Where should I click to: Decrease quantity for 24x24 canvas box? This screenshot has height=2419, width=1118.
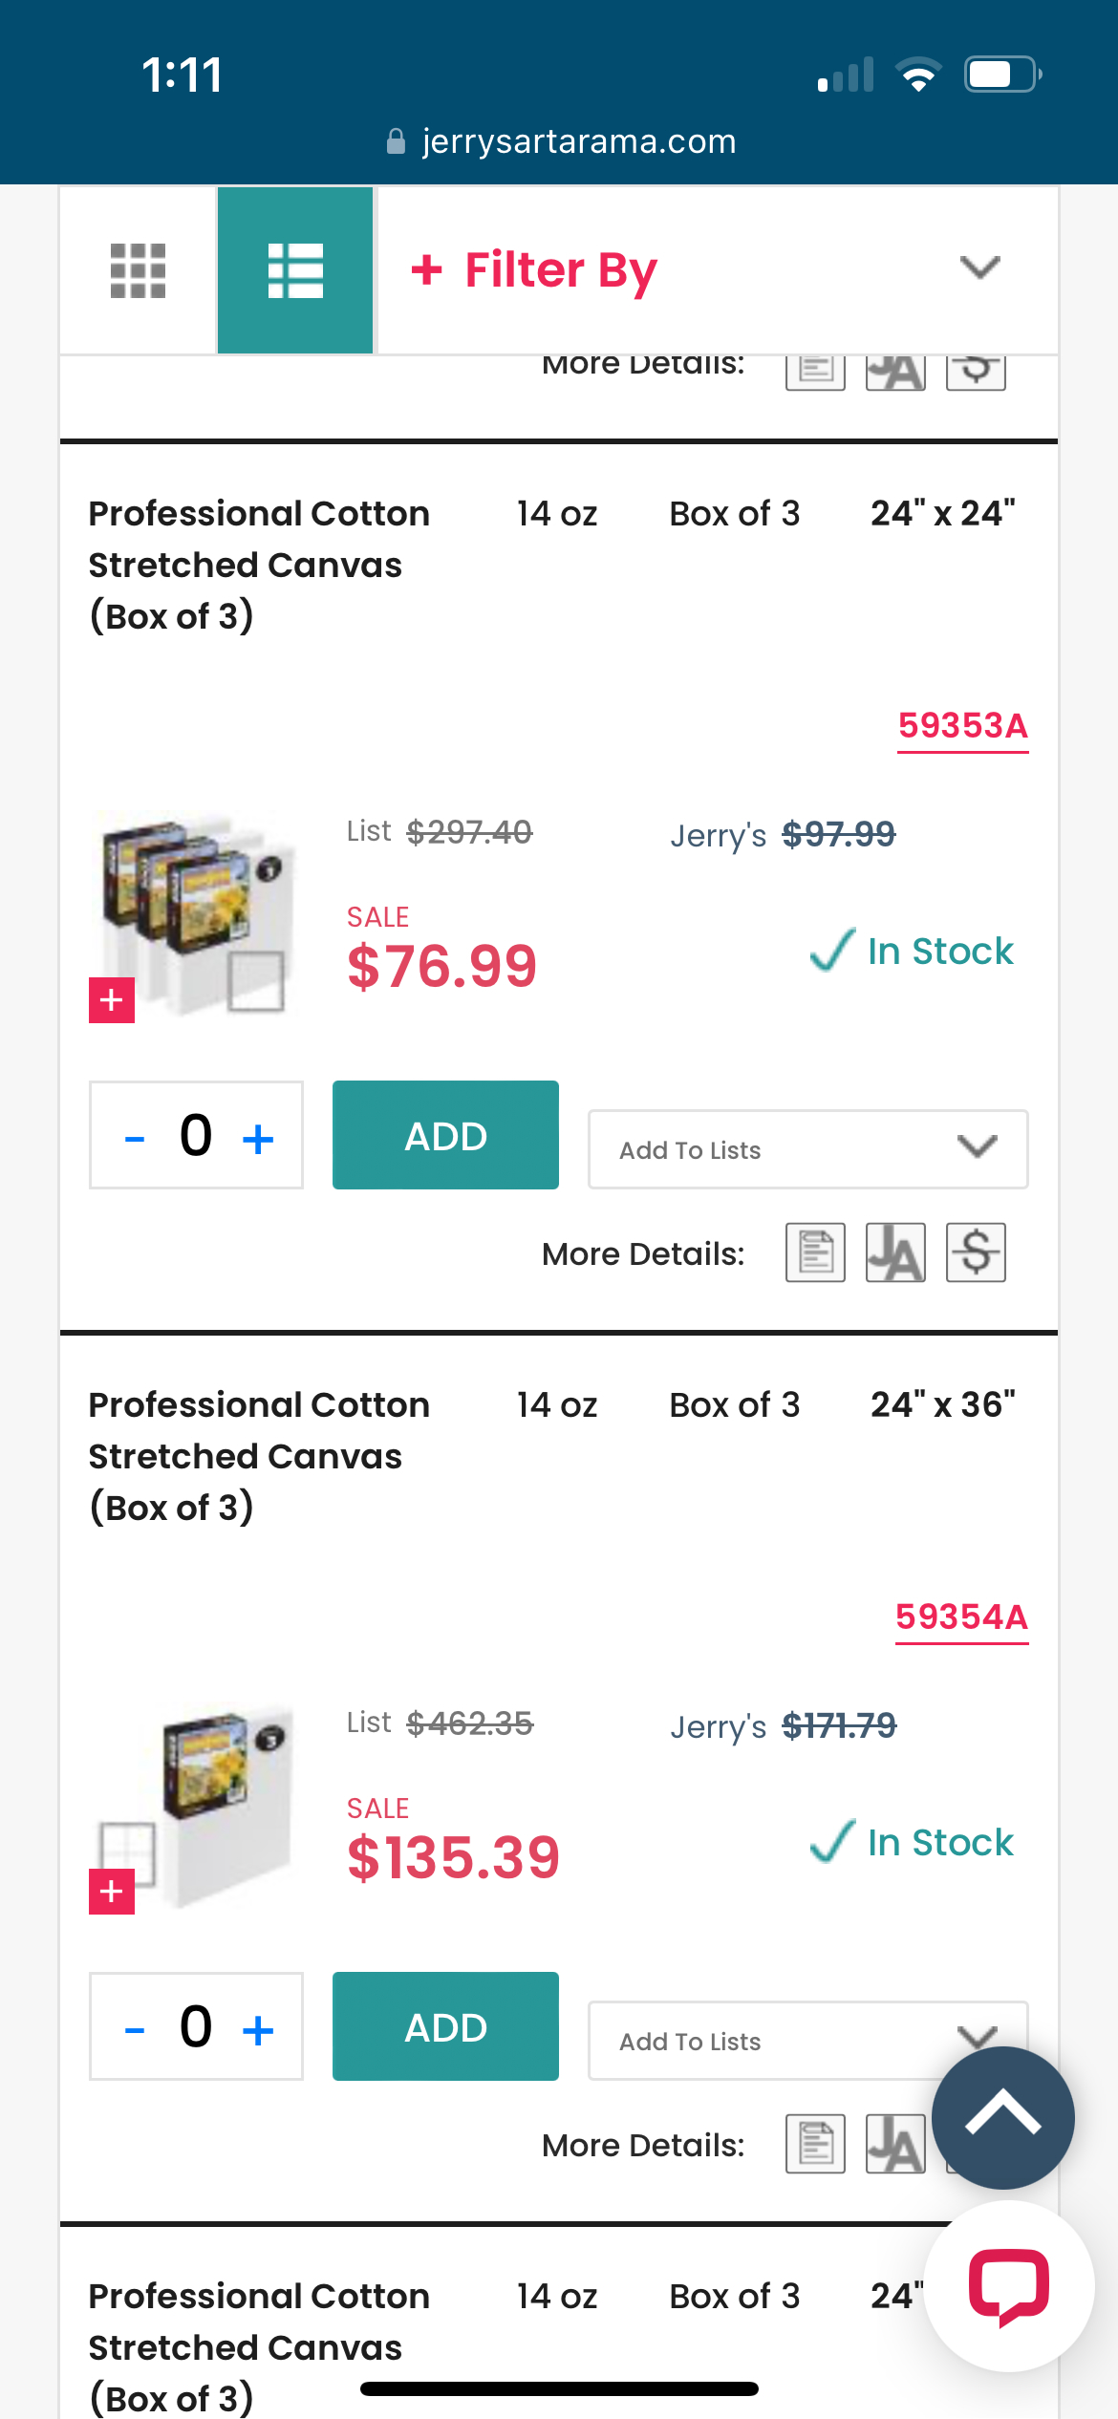point(135,1138)
